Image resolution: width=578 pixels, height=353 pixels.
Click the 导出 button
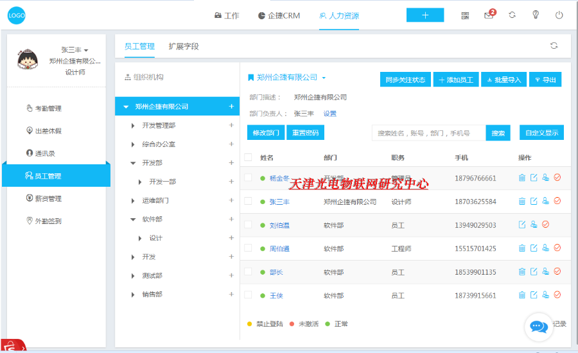click(x=545, y=80)
